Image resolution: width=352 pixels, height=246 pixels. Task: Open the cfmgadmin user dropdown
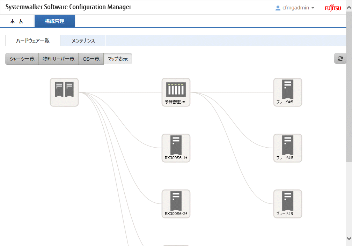click(x=295, y=8)
